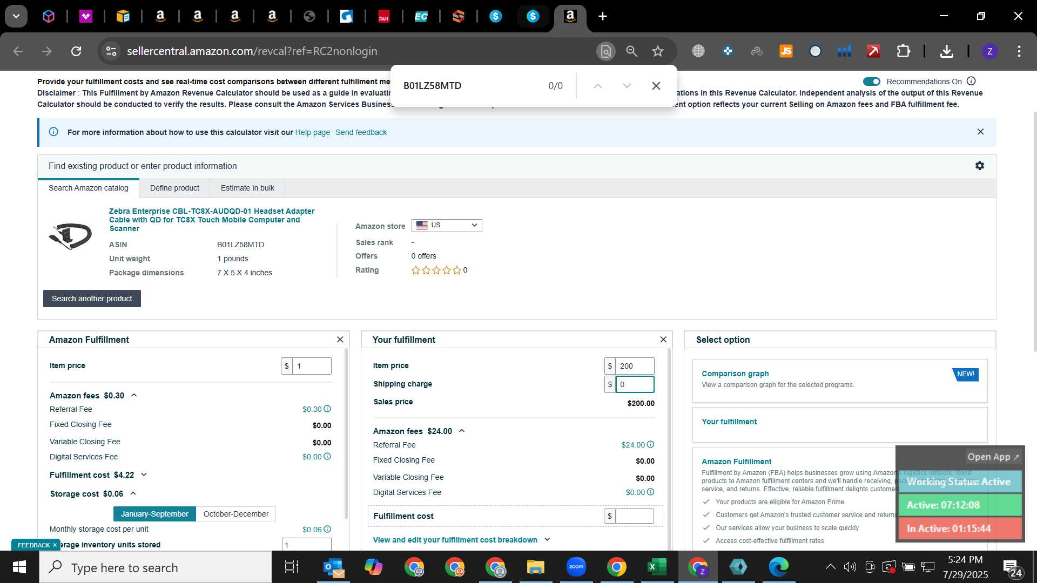Open Excel from taskbar
The width and height of the screenshot is (1037, 583).
coord(657,567)
